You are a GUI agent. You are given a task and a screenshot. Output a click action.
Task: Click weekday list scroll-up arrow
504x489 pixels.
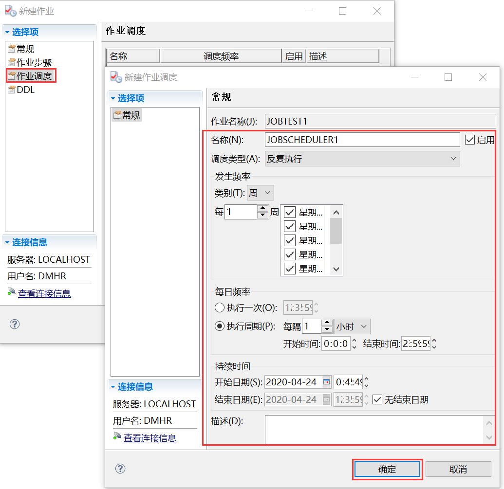[336, 212]
